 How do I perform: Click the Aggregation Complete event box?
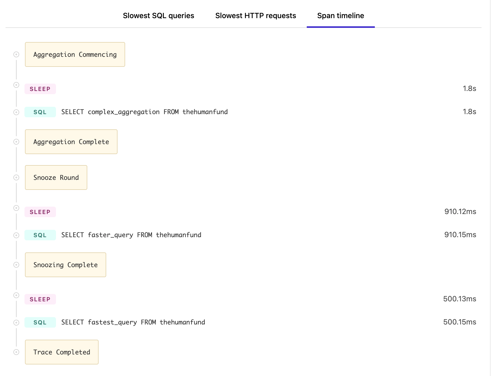(x=71, y=142)
